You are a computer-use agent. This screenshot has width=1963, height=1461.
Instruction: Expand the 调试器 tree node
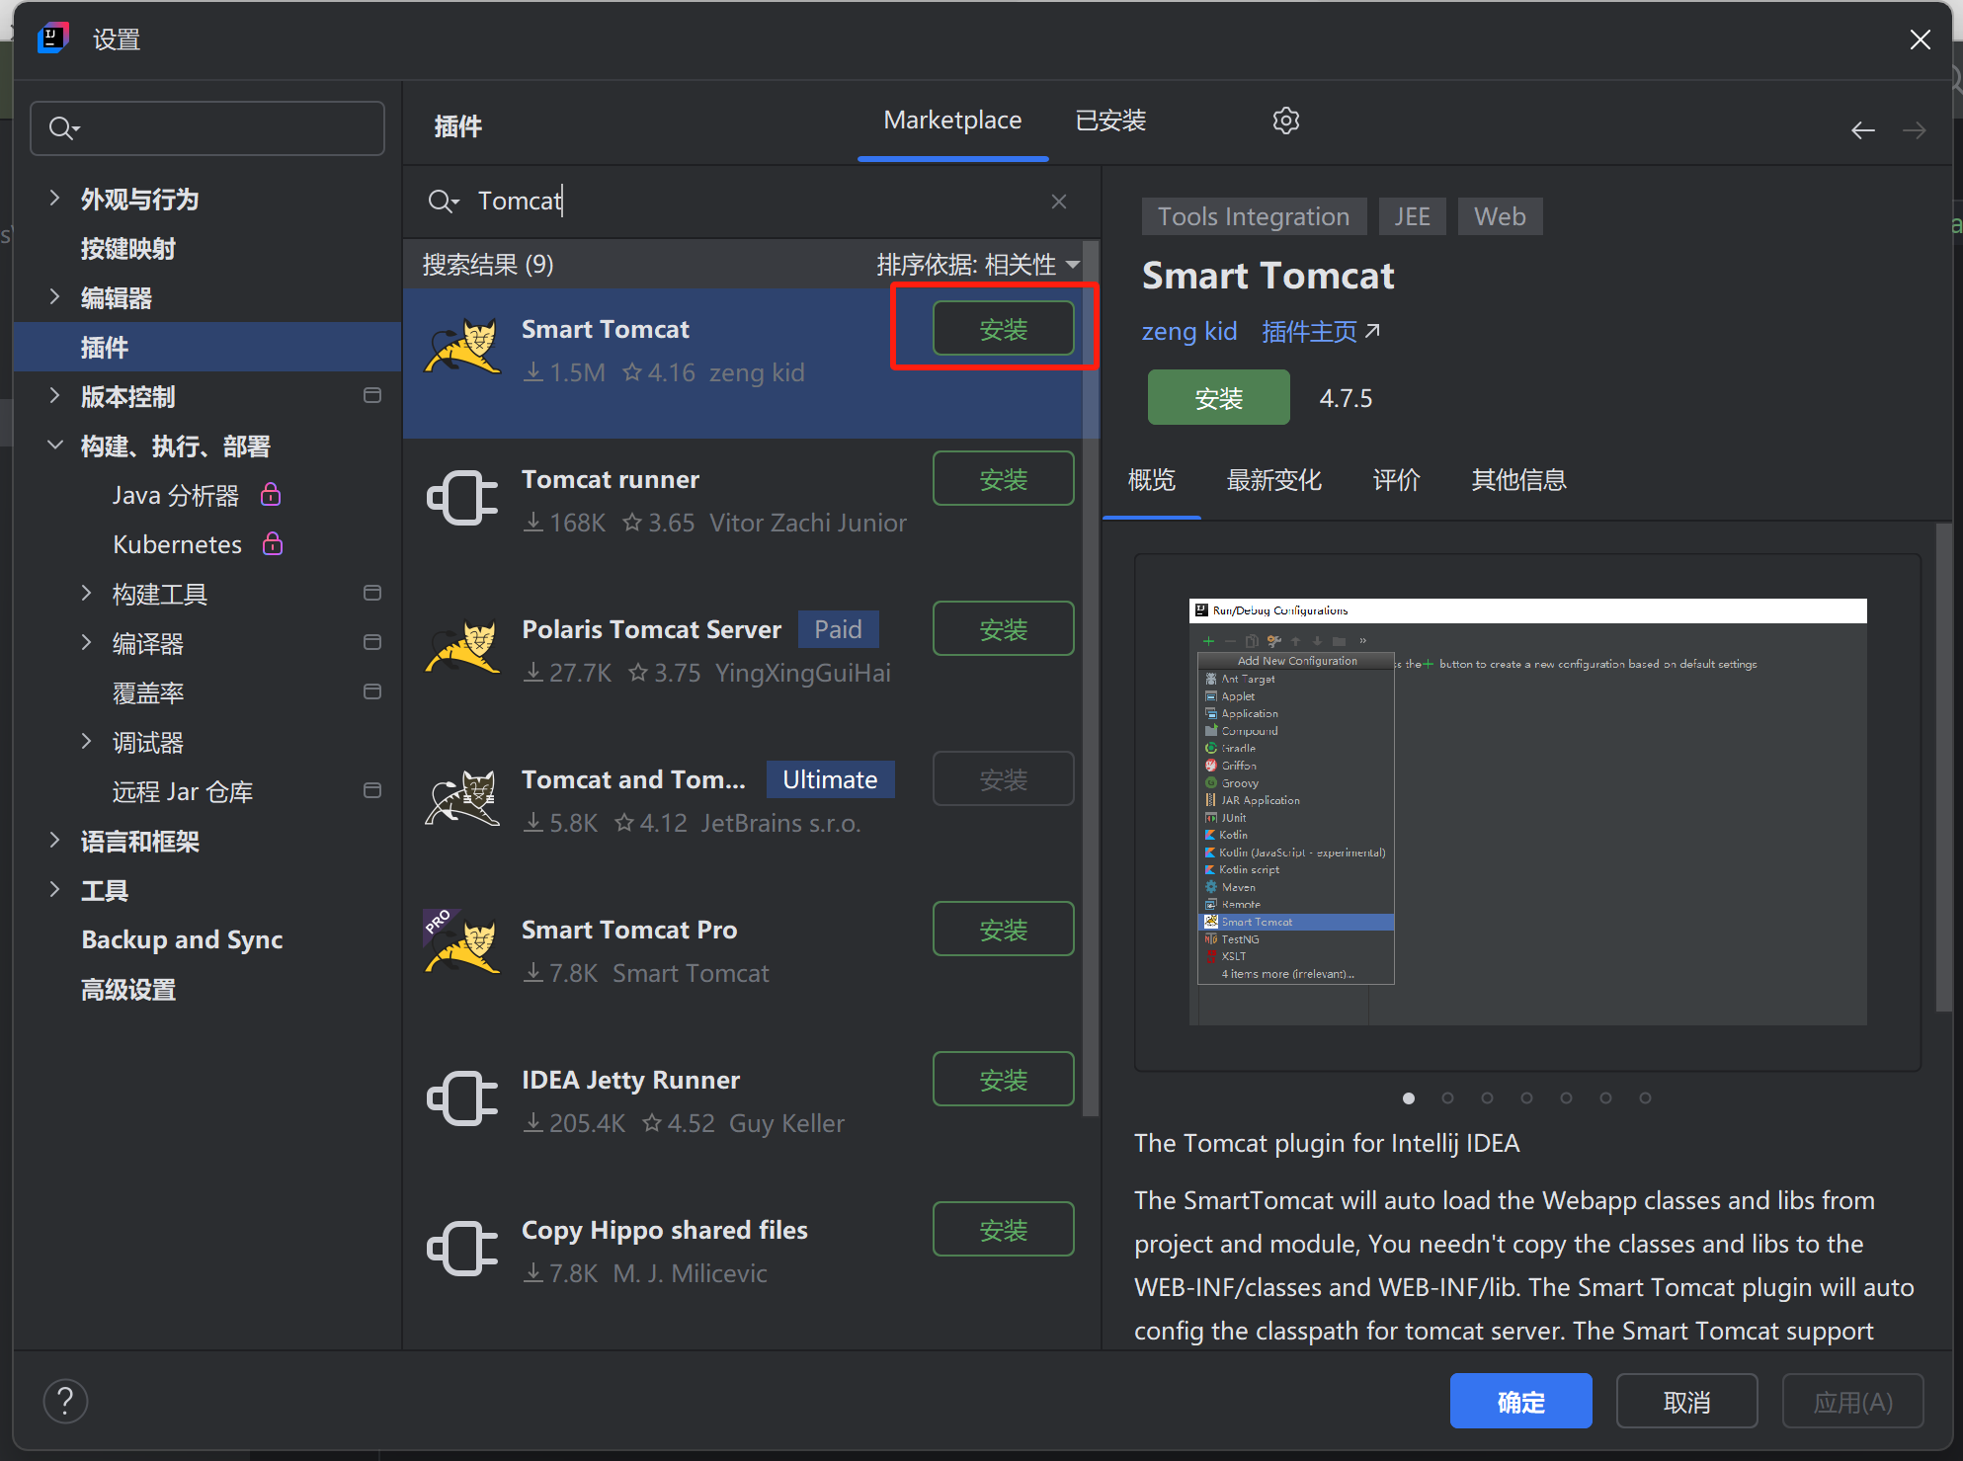pyautogui.click(x=87, y=741)
